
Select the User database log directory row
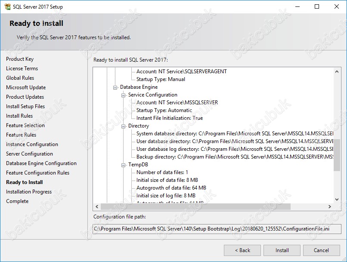point(235,149)
